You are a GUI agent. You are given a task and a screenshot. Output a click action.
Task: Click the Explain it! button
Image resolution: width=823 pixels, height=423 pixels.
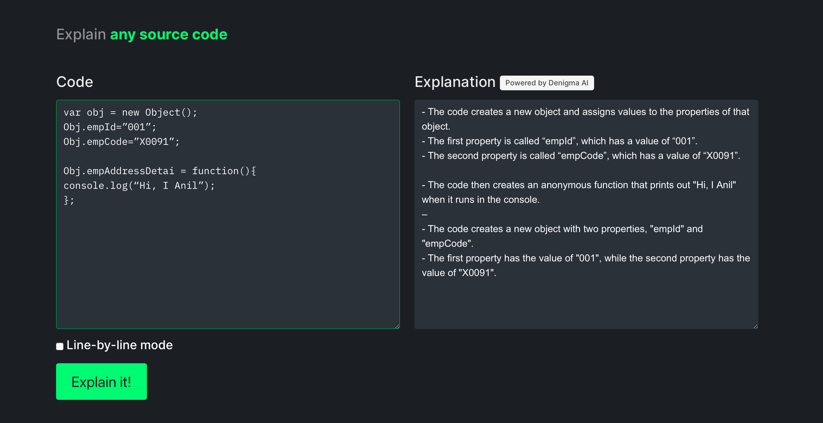click(x=101, y=381)
